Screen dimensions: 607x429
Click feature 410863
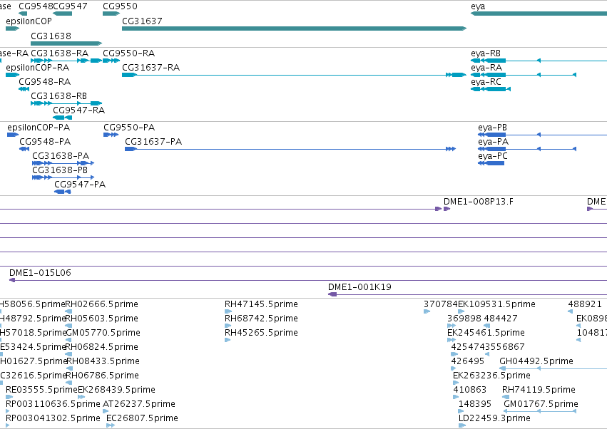tap(456, 397)
